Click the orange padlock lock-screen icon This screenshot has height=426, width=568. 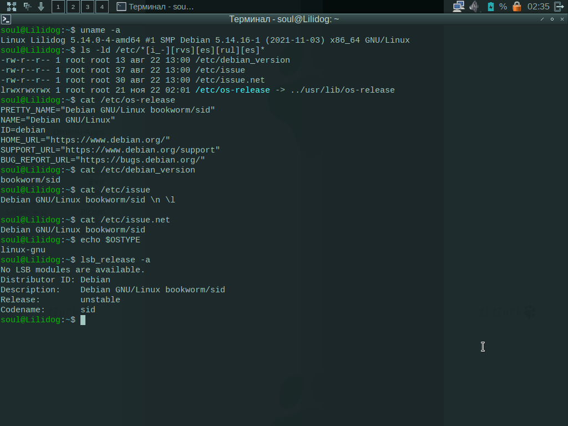point(517,7)
